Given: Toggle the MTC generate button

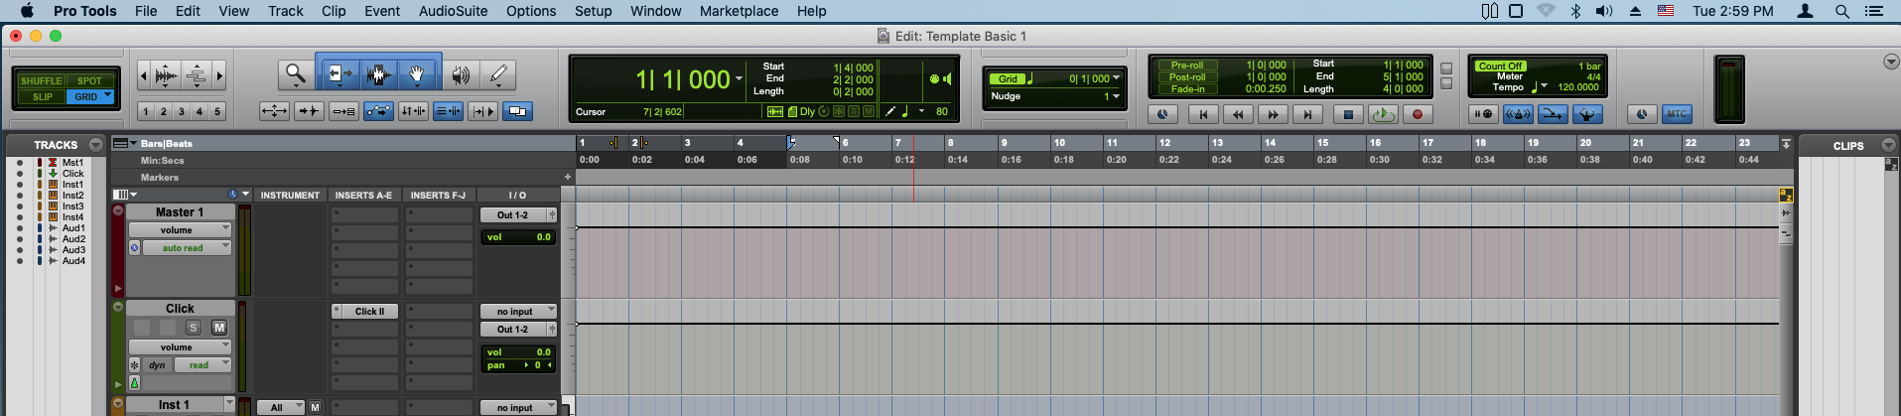Looking at the screenshot, I should point(1677,114).
